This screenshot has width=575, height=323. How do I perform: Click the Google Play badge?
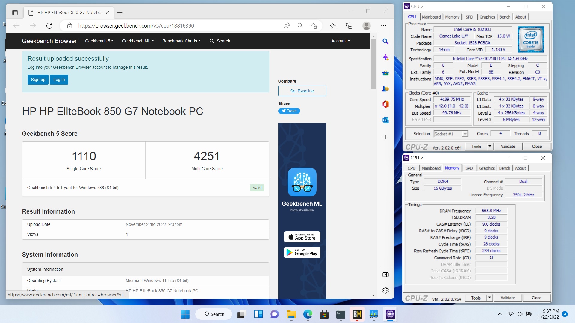pyautogui.click(x=302, y=252)
